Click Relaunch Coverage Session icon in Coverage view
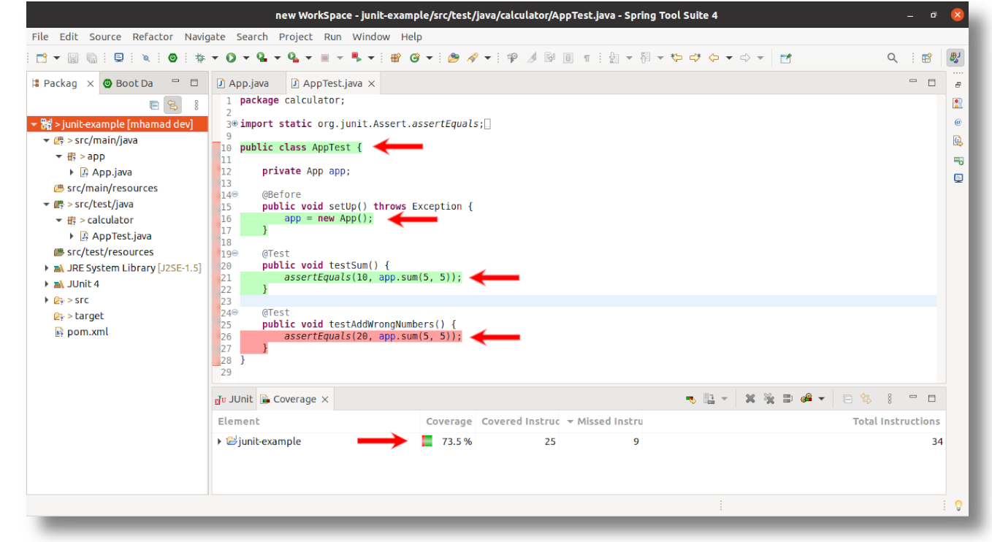The width and height of the screenshot is (992, 542). click(691, 399)
